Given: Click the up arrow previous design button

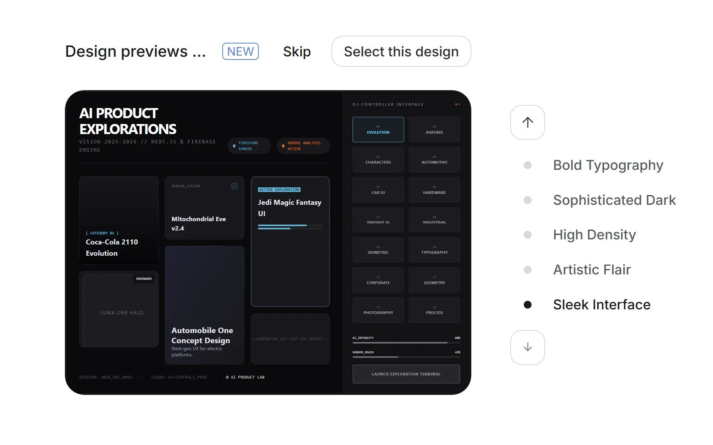Looking at the screenshot, I should pyautogui.click(x=527, y=122).
